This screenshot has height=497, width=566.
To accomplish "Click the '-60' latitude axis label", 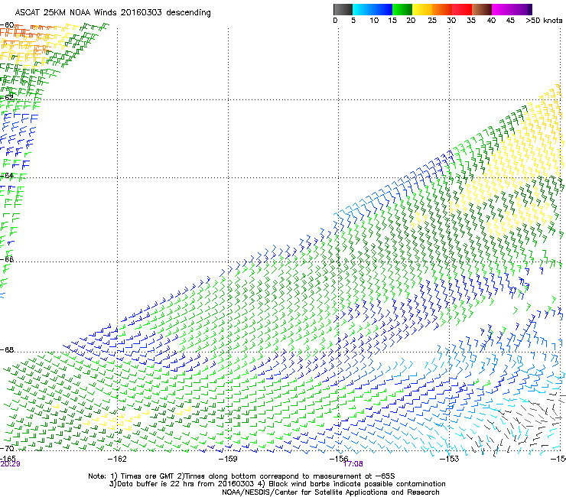I will [x=7, y=25].
